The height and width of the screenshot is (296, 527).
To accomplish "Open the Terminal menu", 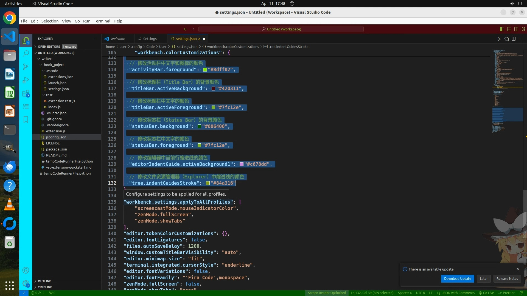I will pyautogui.click(x=102, y=21).
